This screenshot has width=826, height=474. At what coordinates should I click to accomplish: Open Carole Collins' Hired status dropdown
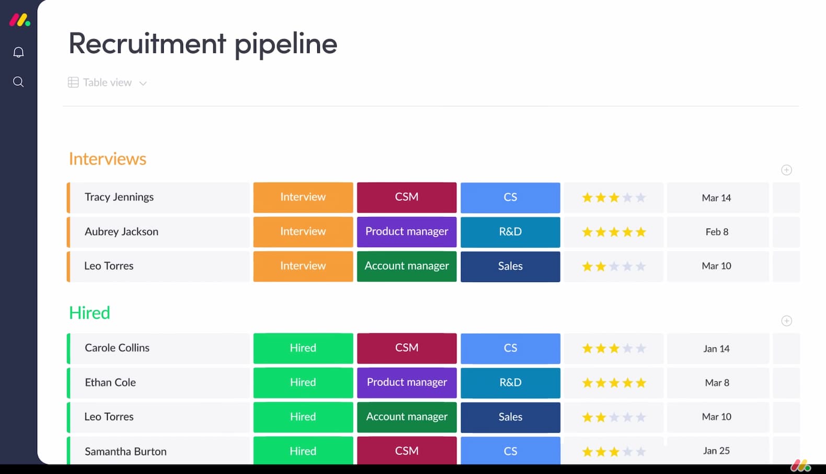pos(303,348)
